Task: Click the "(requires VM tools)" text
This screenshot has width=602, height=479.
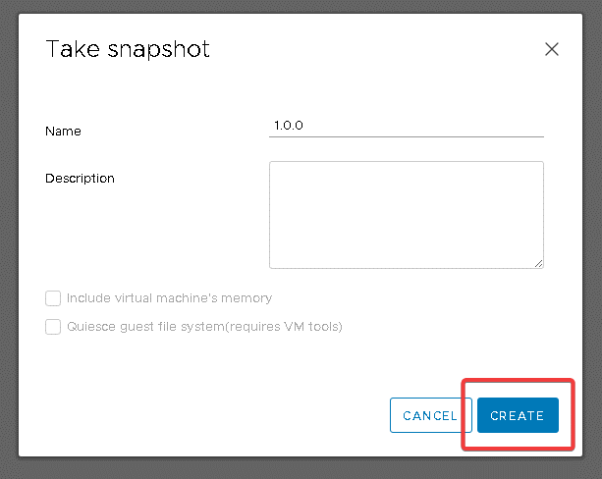Action: 286,327
